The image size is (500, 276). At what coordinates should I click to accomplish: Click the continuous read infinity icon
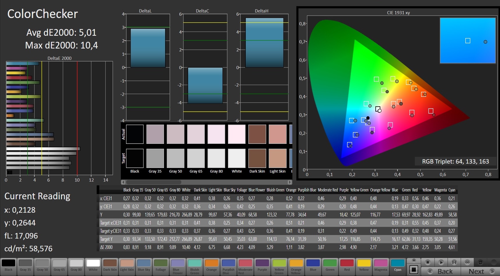pyautogui.click(x=467, y=262)
